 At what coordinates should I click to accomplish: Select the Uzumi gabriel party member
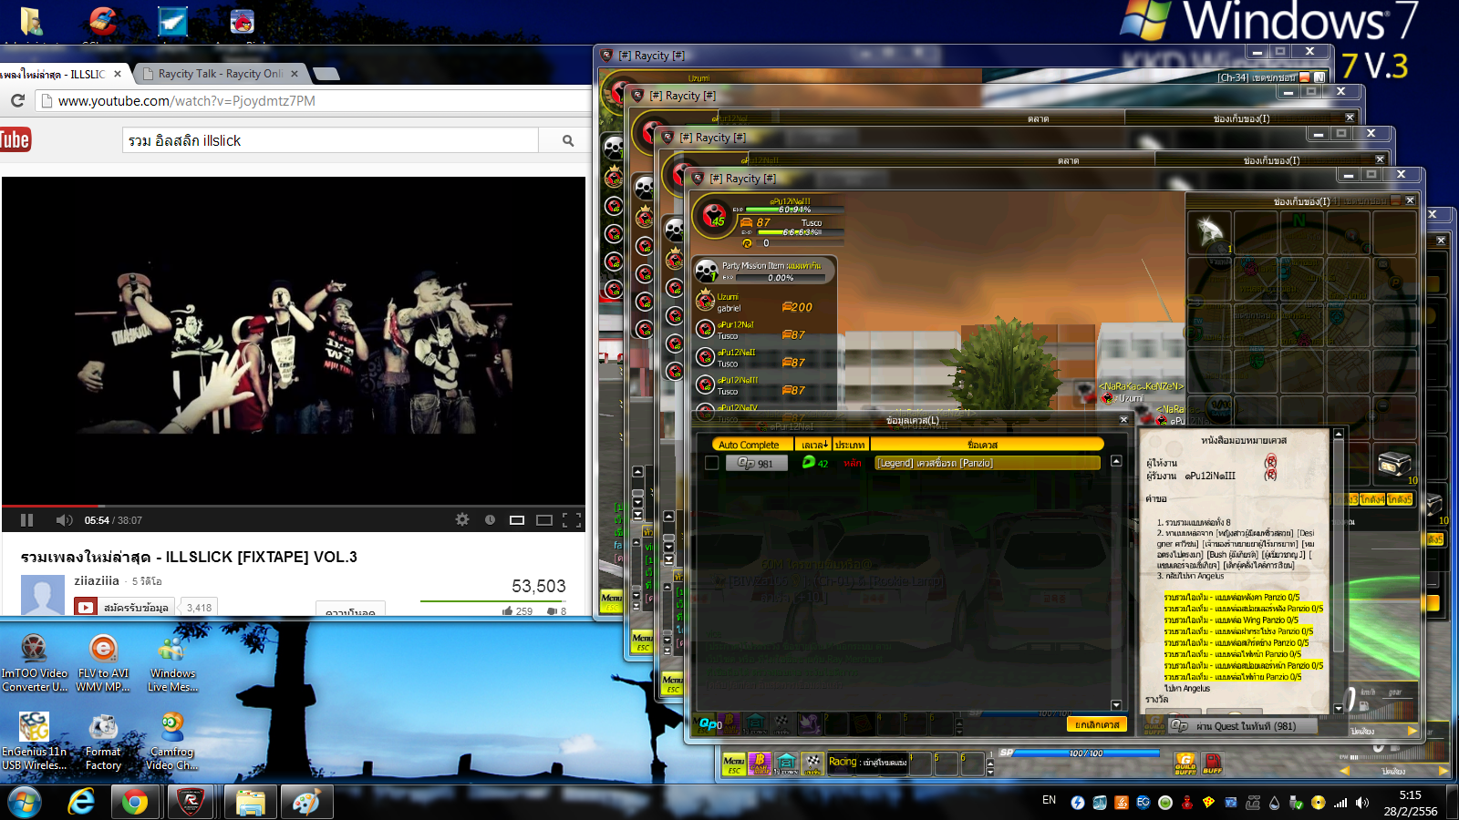764,302
